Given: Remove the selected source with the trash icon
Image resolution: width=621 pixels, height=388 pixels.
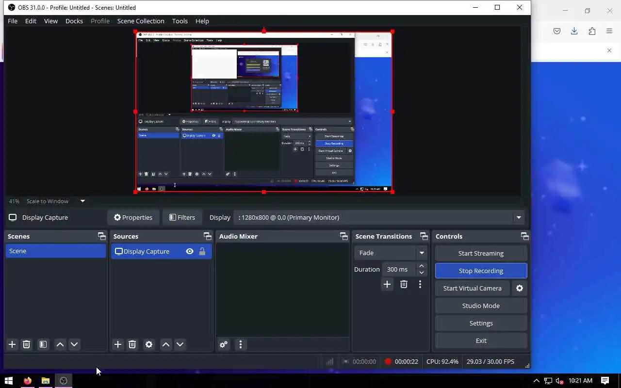Looking at the screenshot, I should pyautogui.click(x=132, y=344).
